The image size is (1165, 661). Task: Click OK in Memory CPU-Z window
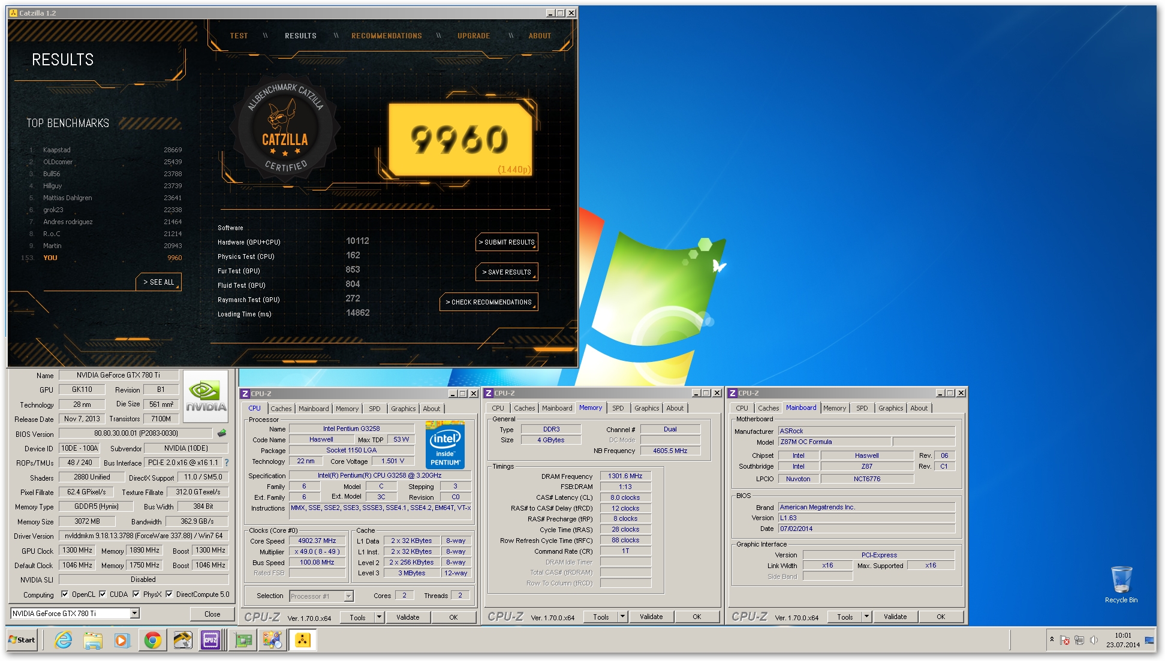[x=697, y=617]
